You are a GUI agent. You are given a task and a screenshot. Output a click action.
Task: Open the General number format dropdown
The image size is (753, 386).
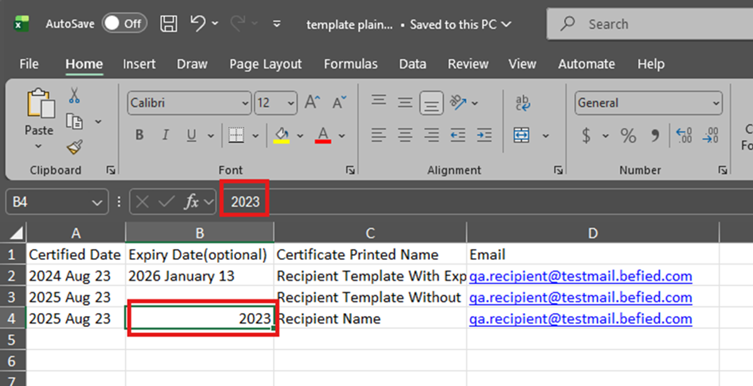point(717,103)
